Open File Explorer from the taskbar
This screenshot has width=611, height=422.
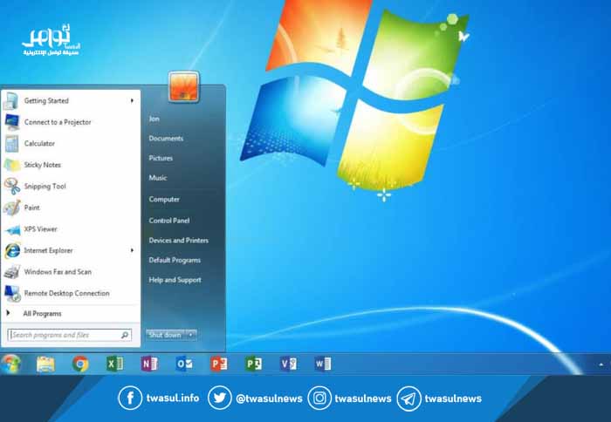click(45, 364)
